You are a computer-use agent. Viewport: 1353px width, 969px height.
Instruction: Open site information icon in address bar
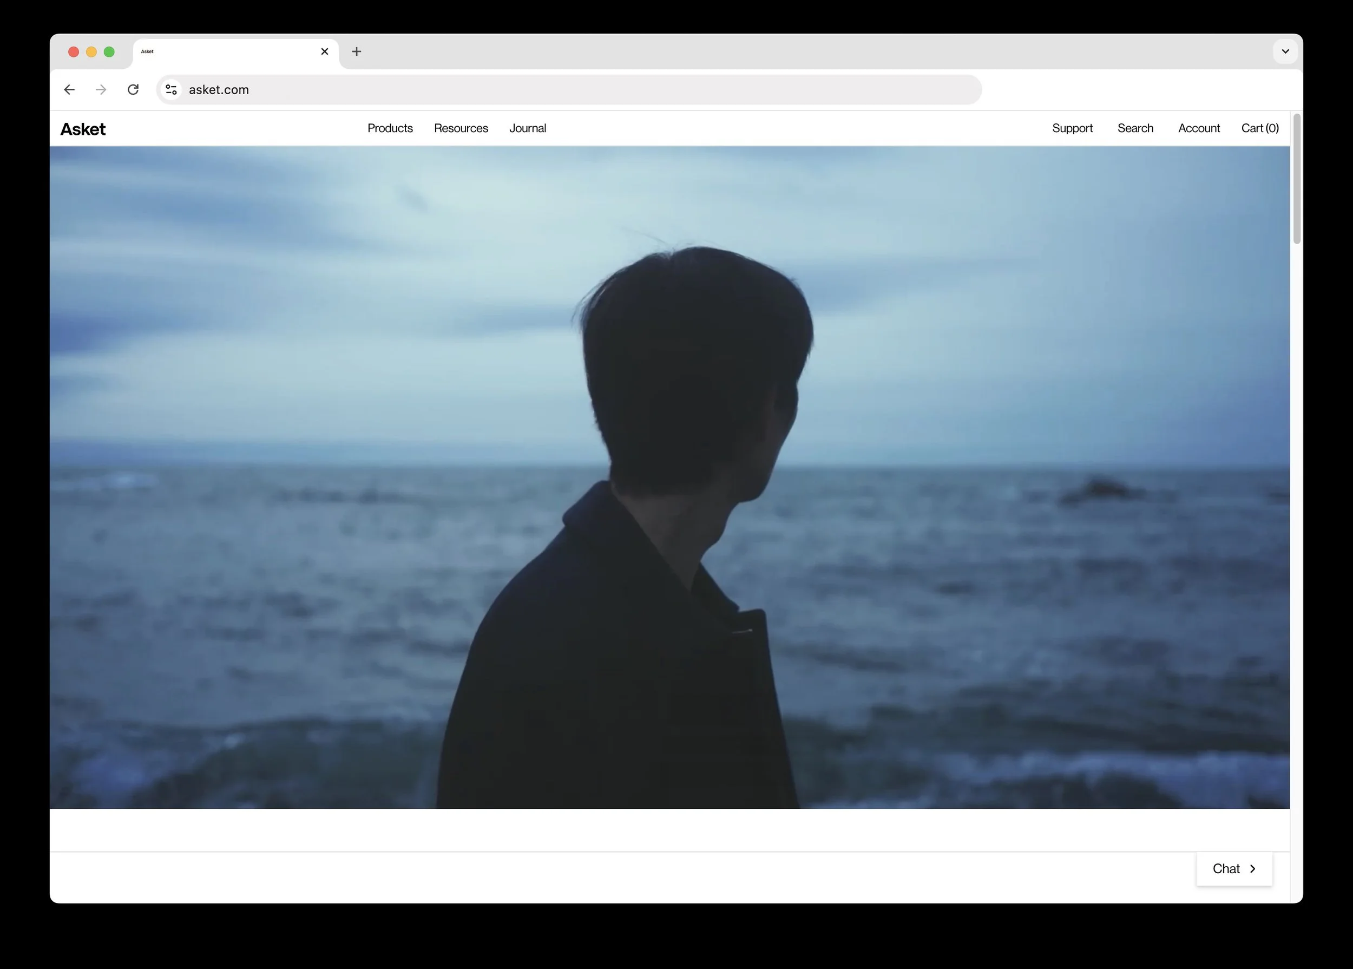171,89
